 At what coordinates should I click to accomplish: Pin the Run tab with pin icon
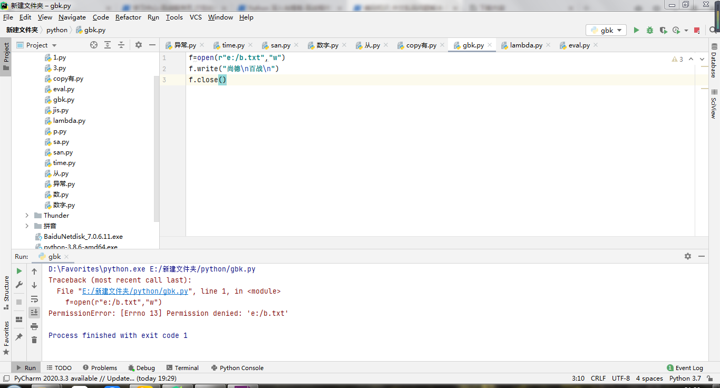coord(19,336)
